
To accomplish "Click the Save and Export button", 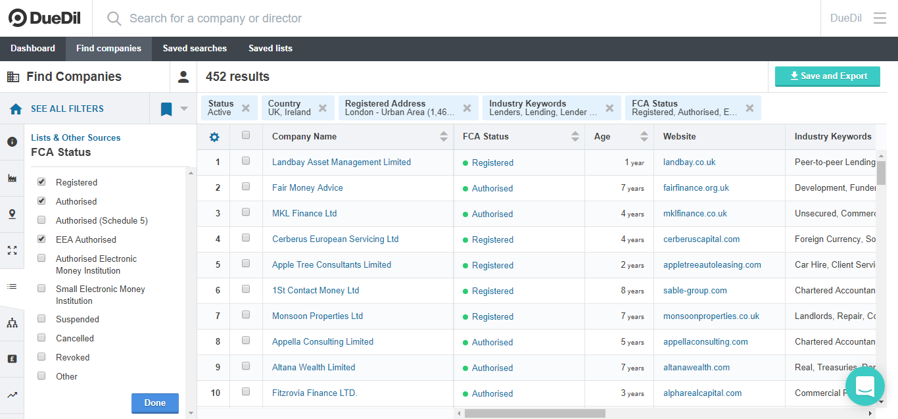I will (x=828, y=76).
